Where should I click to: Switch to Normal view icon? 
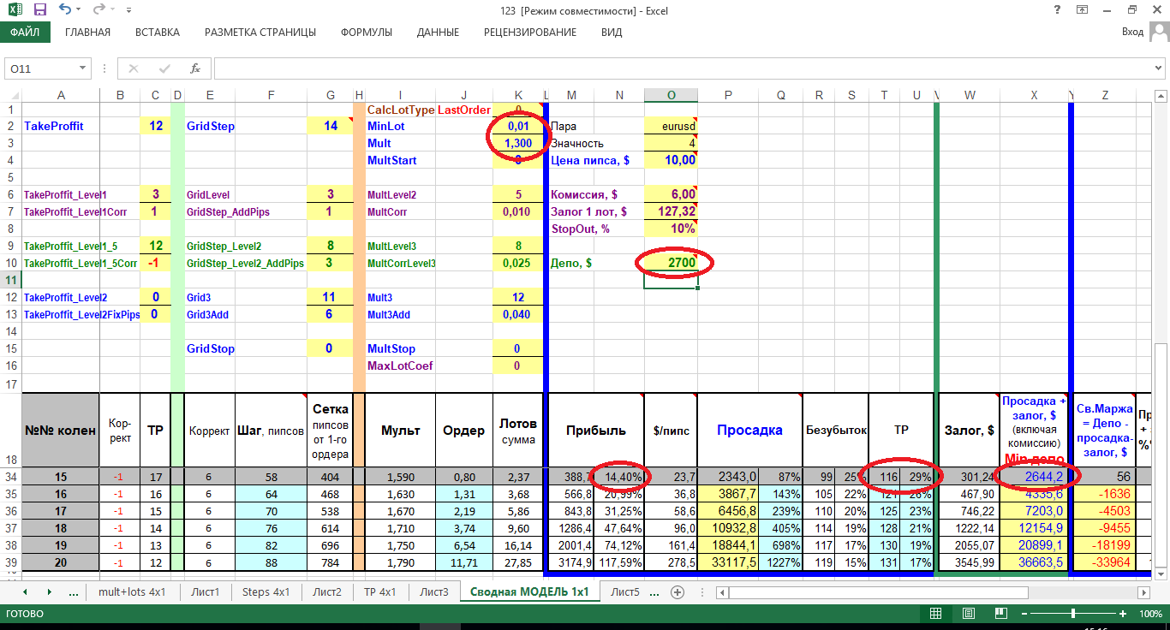936,614
